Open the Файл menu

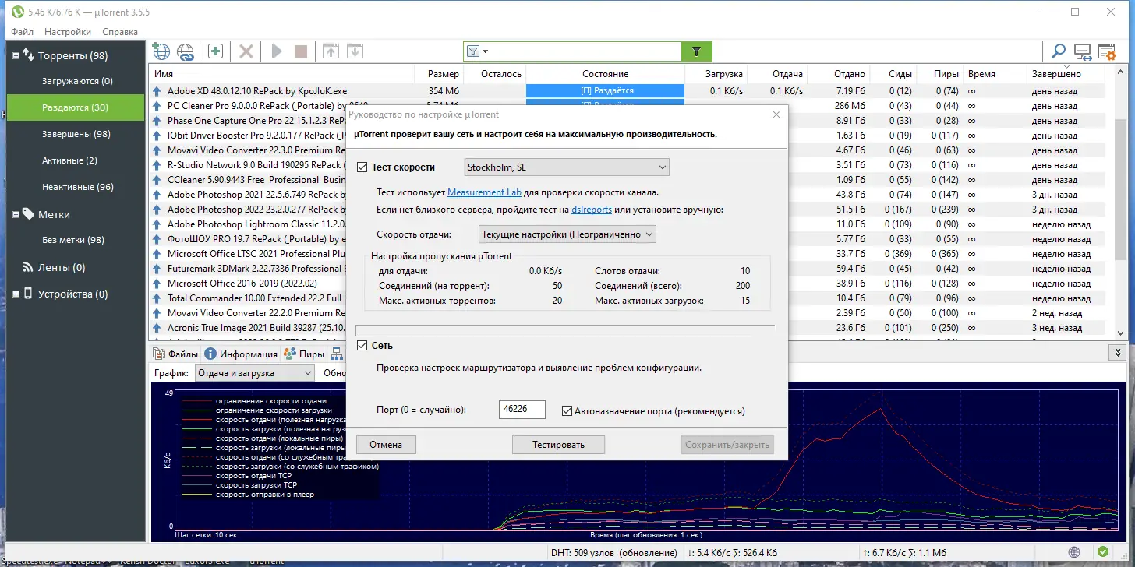pyautogui.click(x=22, y=32)
